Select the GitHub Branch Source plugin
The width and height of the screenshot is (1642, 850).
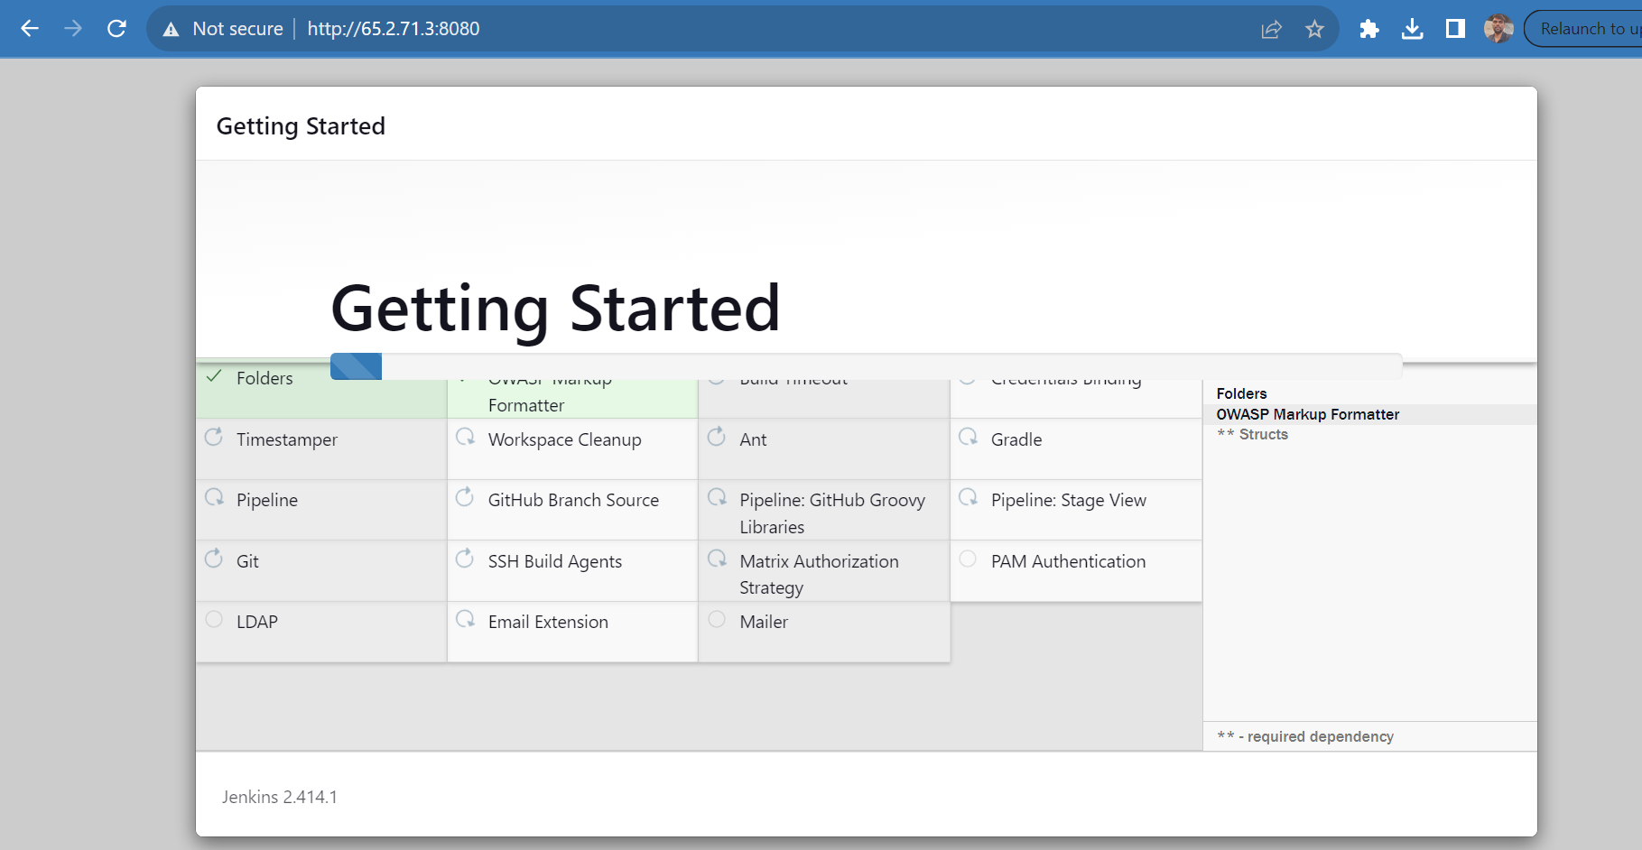[572, 510]
